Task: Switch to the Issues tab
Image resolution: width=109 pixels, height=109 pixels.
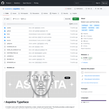Action: (x=13, y=13)
